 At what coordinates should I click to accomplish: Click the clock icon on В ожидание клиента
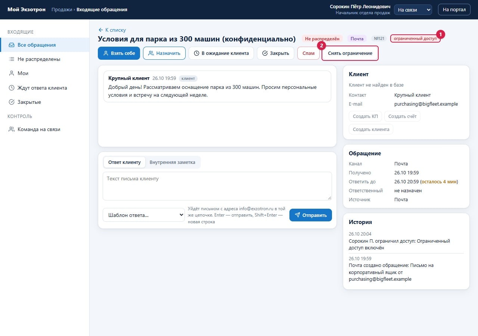coord(196,53)
